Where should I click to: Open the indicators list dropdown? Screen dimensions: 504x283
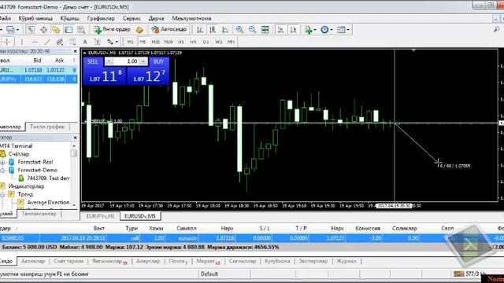[x=310, y=30]
